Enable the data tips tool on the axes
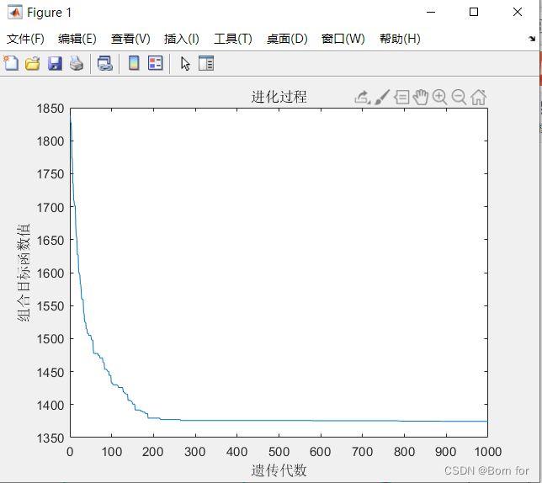 point(401,97)
